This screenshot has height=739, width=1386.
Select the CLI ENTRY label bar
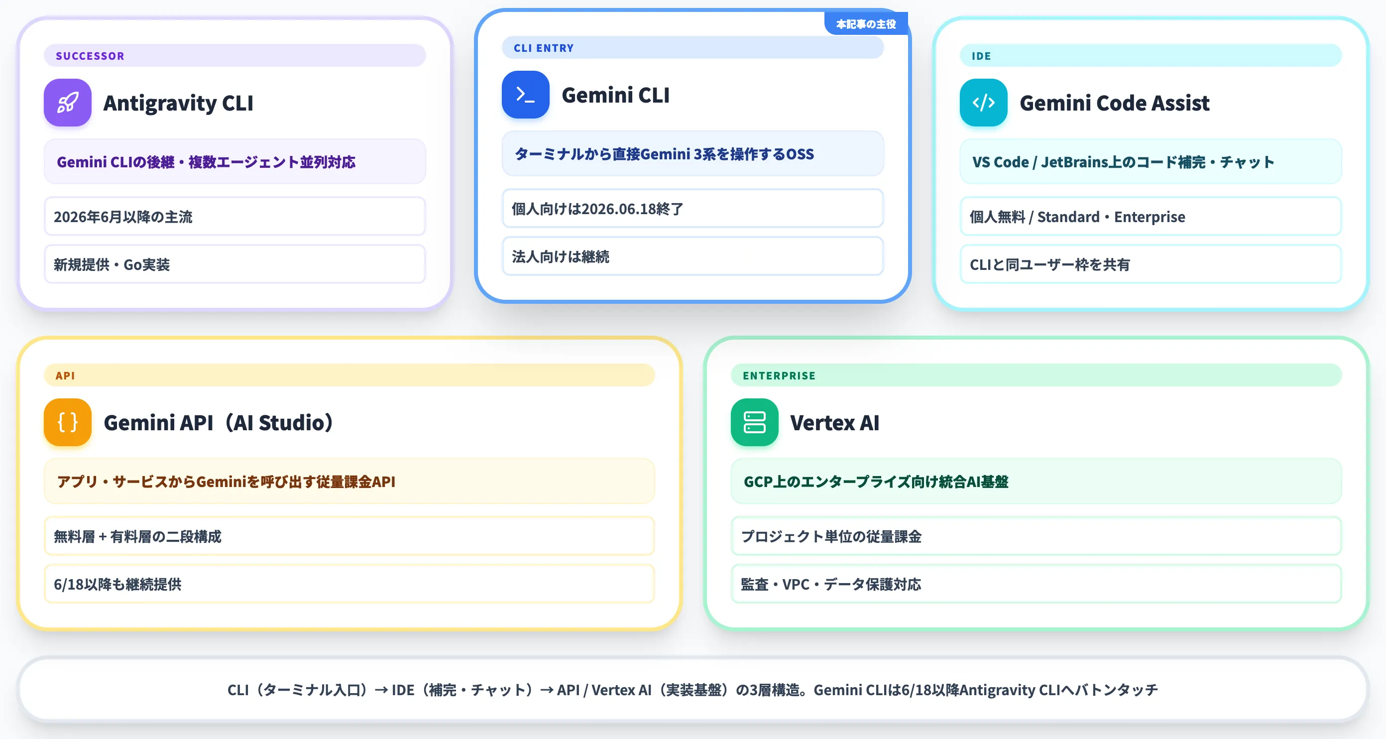(x=693, y=47)
